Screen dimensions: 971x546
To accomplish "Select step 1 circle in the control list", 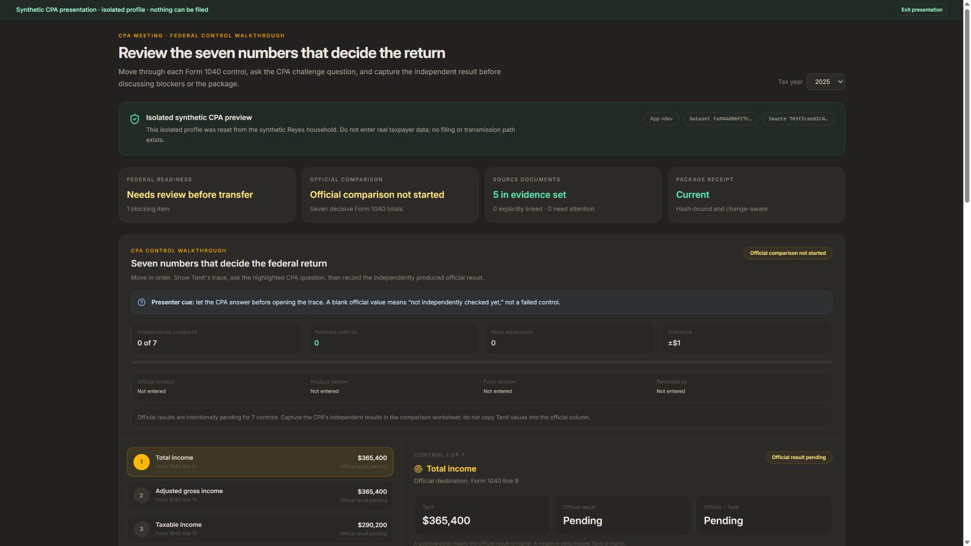I will pyautogui.click(x=142, y=462).
